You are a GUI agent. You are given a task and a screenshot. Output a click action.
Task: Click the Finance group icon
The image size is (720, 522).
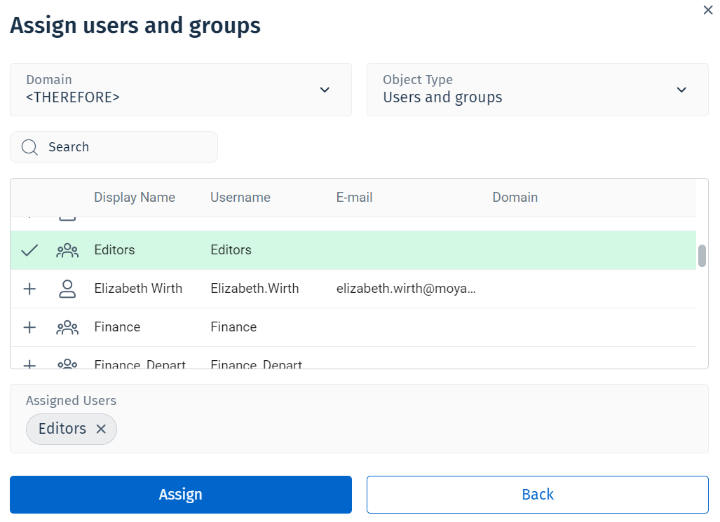point(67,327)
